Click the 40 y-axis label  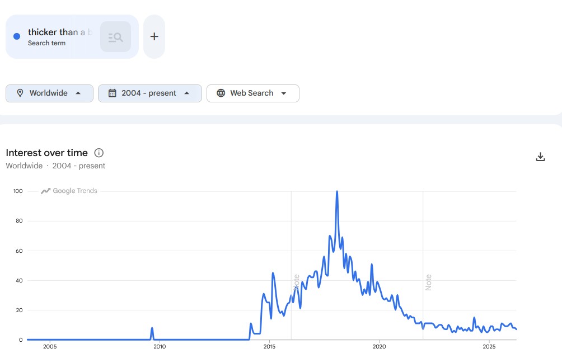(20, 281)
